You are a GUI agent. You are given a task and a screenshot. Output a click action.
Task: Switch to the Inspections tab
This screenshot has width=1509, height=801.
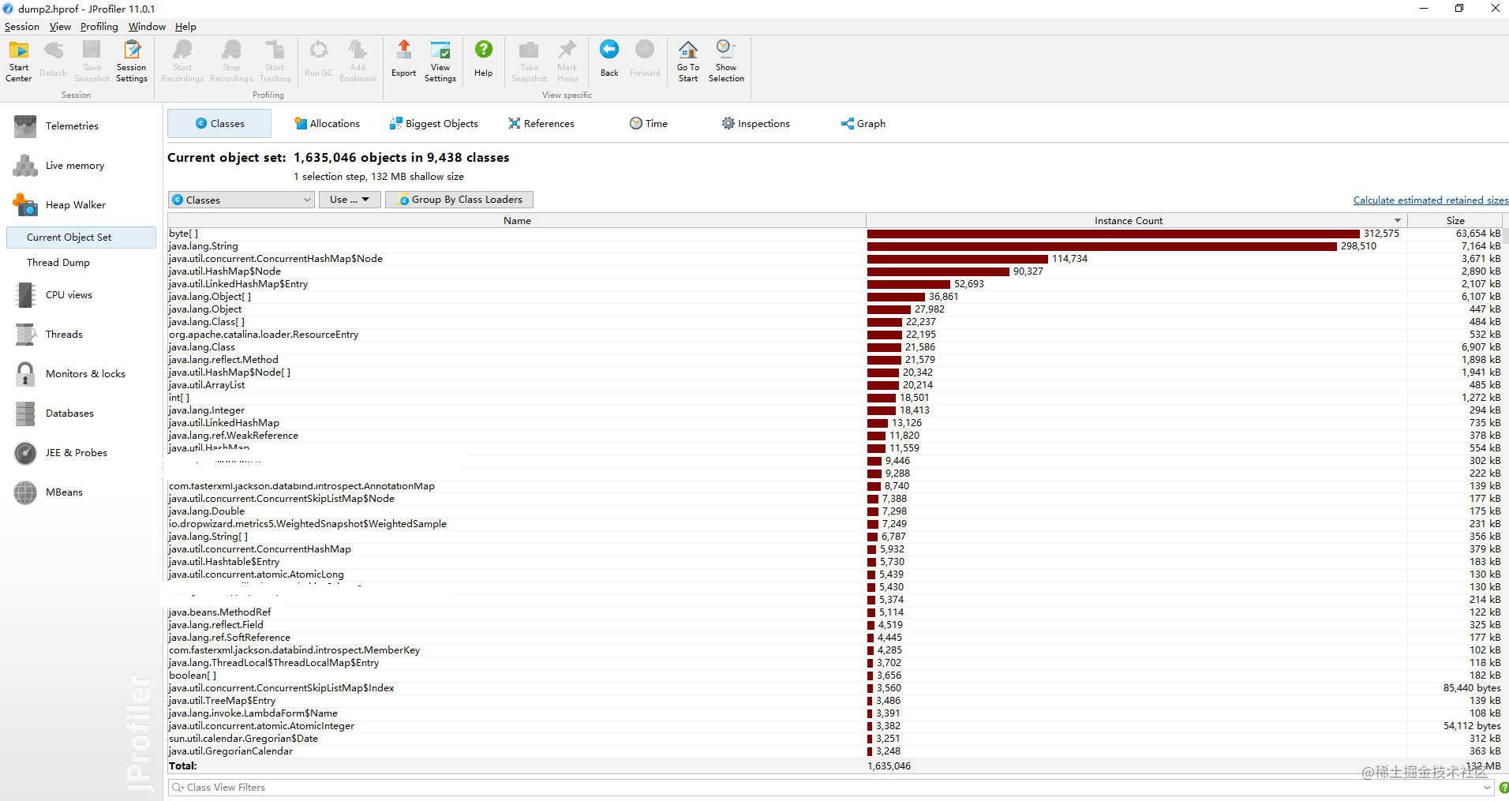pyautogui.click(x=756, y=124)
